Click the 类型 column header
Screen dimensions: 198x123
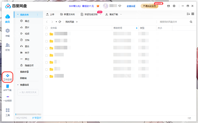(x=142, y=28)
